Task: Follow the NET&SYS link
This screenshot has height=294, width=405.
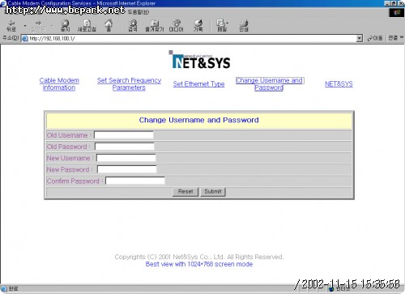Action: coord(339,84)
